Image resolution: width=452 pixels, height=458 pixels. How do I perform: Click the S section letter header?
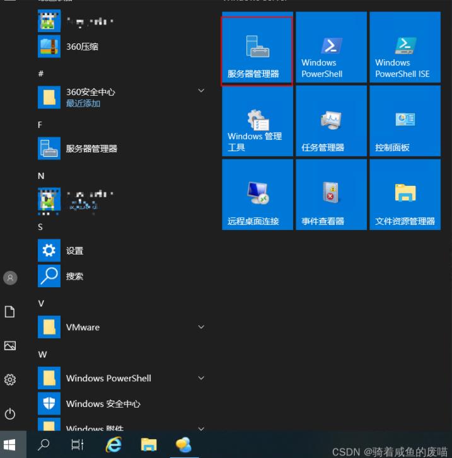click(40, 227)
